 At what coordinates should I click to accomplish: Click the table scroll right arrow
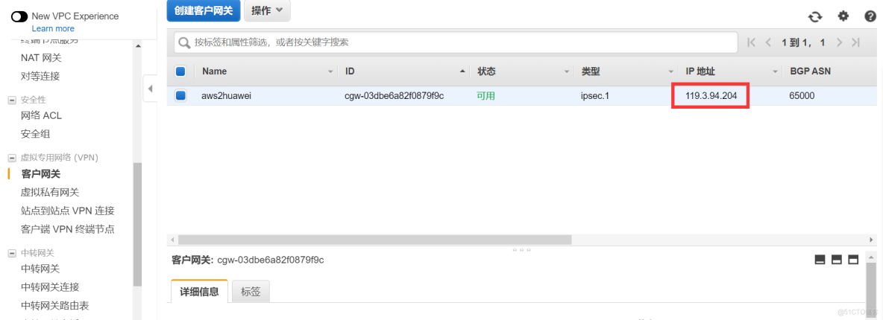[x=871, y=240]
